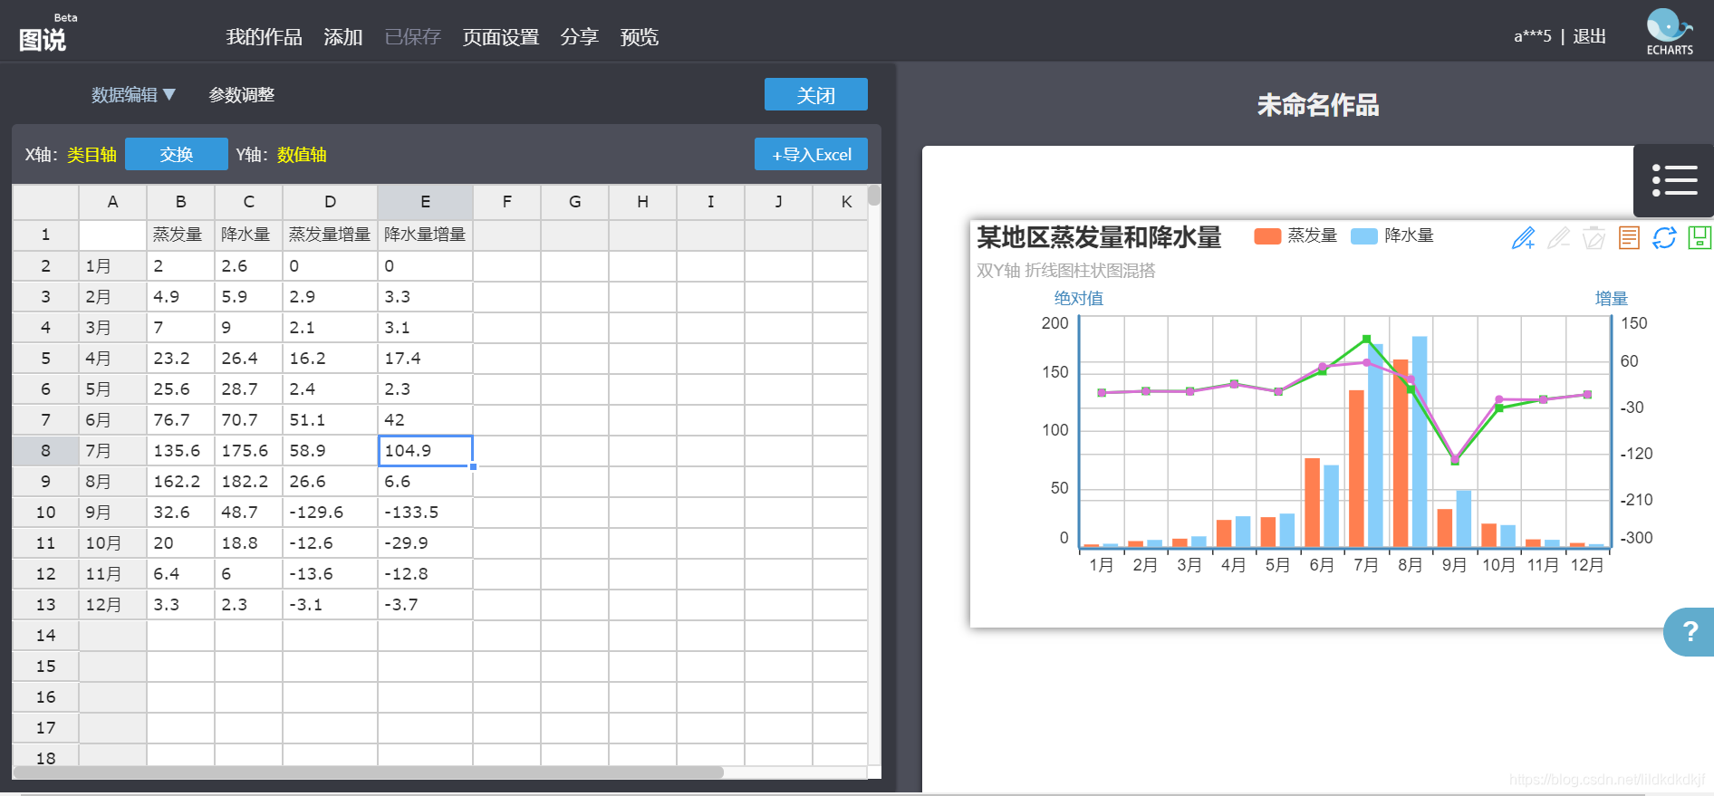Click the mark line draw pencil-plus icon

(1524, 238)
